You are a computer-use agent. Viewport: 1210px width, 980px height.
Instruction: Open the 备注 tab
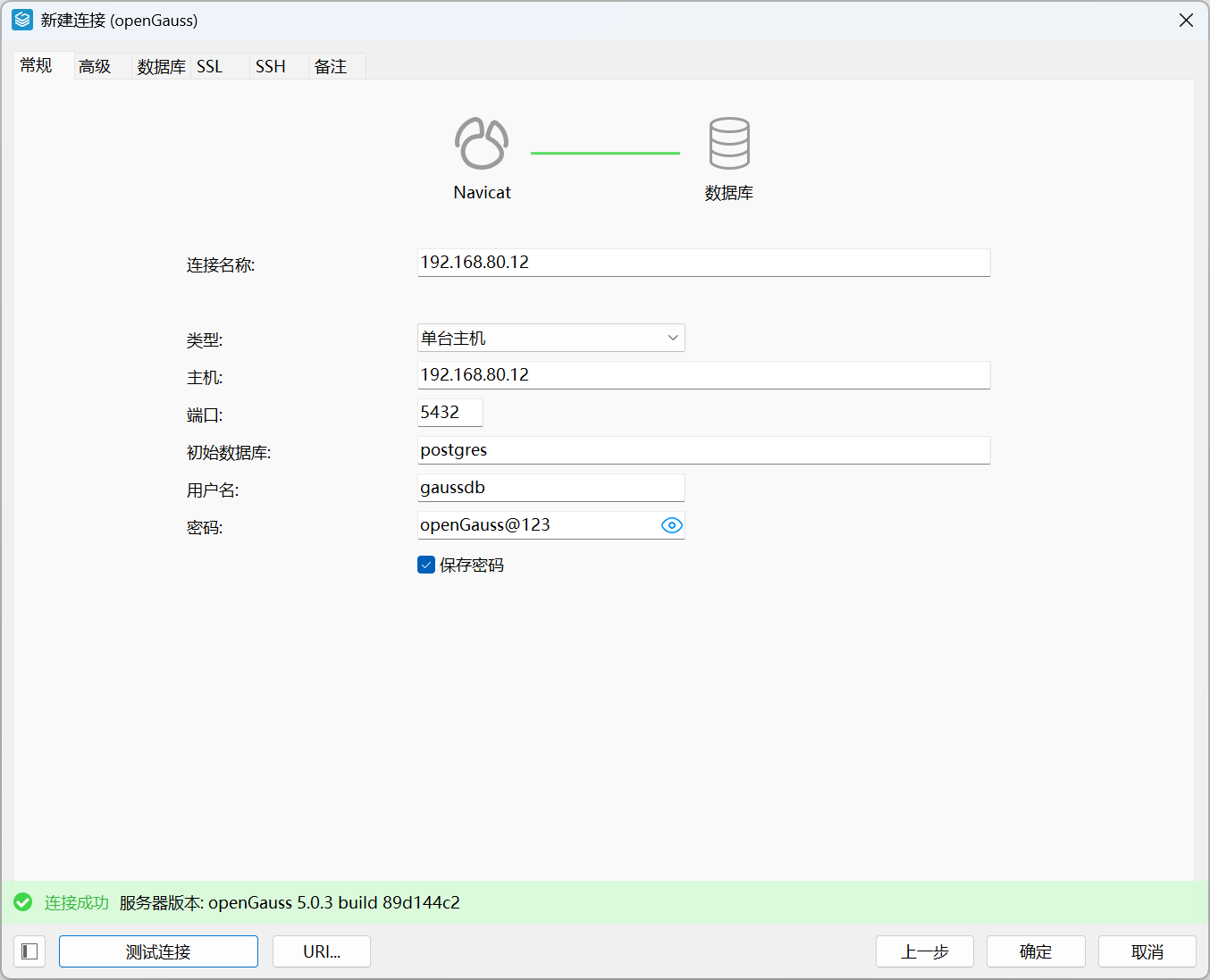[331, 66]
